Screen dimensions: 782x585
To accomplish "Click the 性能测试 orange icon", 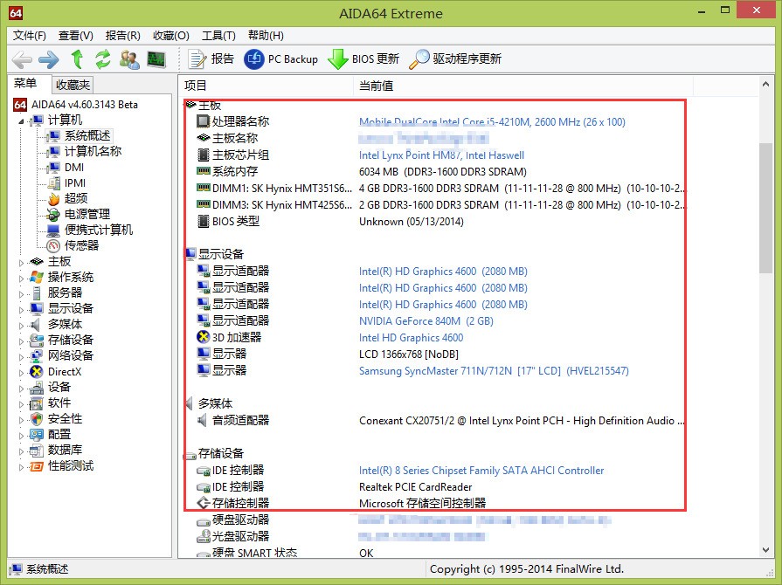I will point(37,466).
